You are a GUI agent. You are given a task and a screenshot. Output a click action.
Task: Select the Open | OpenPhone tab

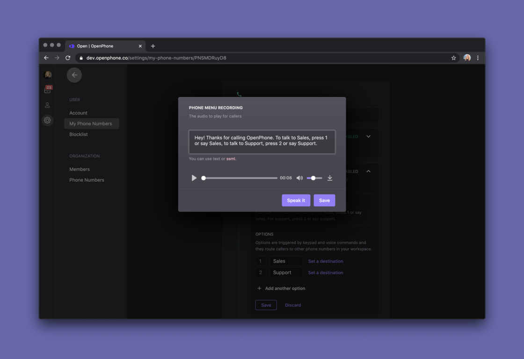(x=106, y=46)
